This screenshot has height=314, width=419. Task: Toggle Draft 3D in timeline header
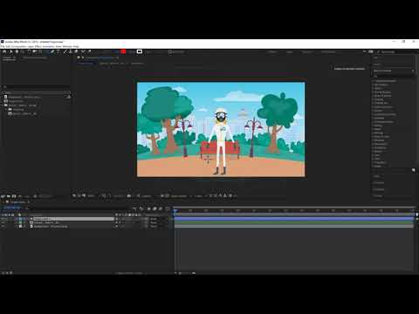click(141, 208)
